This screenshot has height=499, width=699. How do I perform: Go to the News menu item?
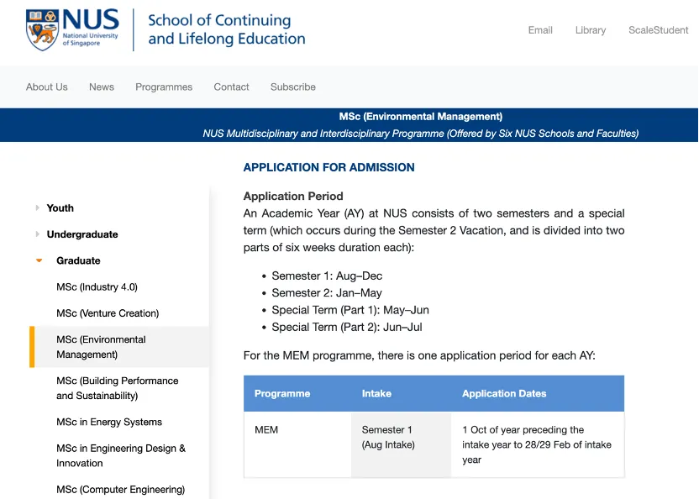click(x=102, y=87)
